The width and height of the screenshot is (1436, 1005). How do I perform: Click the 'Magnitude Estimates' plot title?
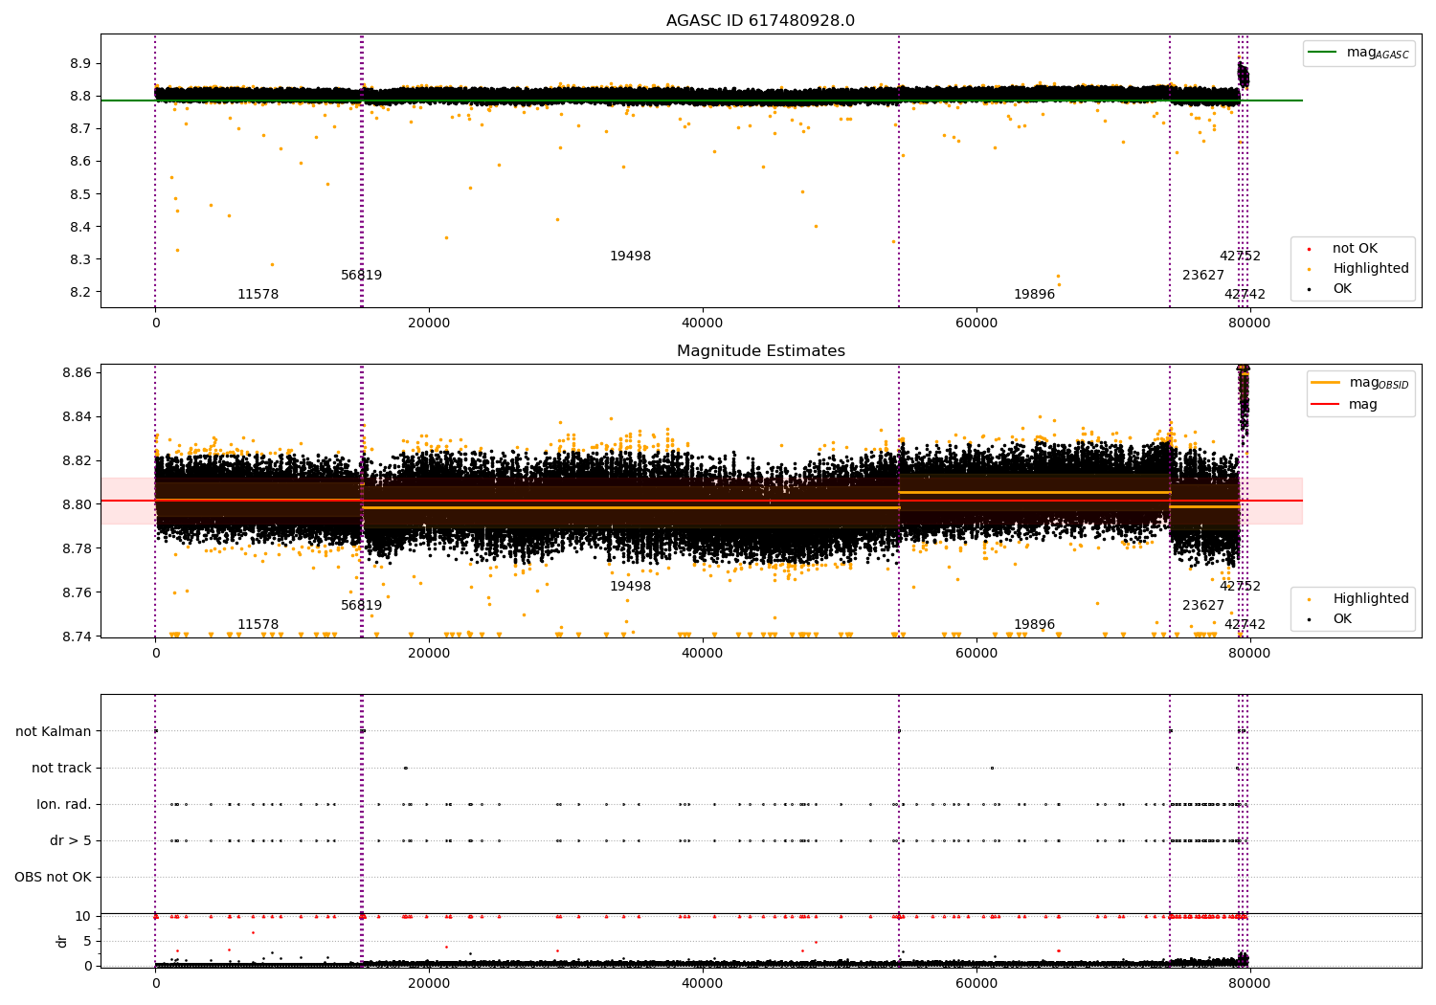tap(760, 351)
